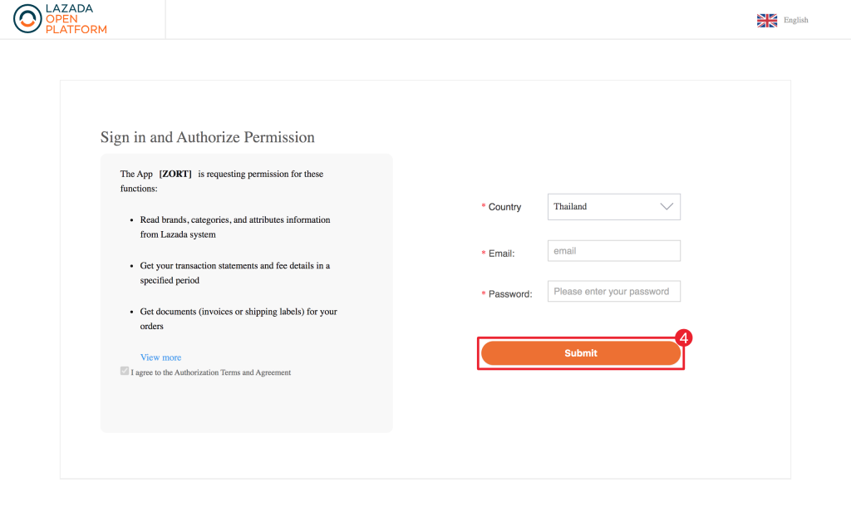This screenshot has width=851, height=532.
Task: Click the Lazada Open Platform wordmark text
Action: tap(76, 19)
